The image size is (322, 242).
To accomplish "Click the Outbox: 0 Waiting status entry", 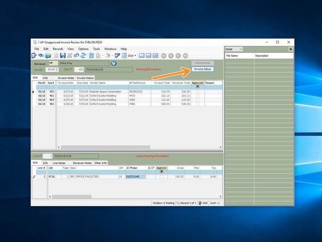I will pyautogui.click(x=164, y=203).
